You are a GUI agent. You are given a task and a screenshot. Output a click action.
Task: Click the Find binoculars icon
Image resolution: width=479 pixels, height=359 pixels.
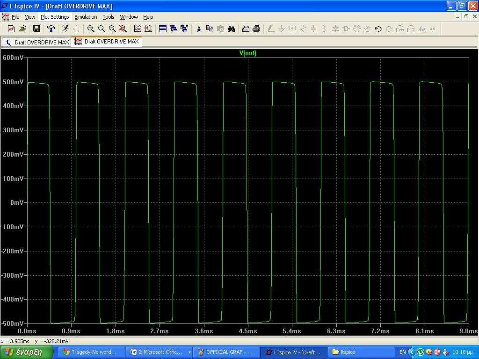pos(231,29)
